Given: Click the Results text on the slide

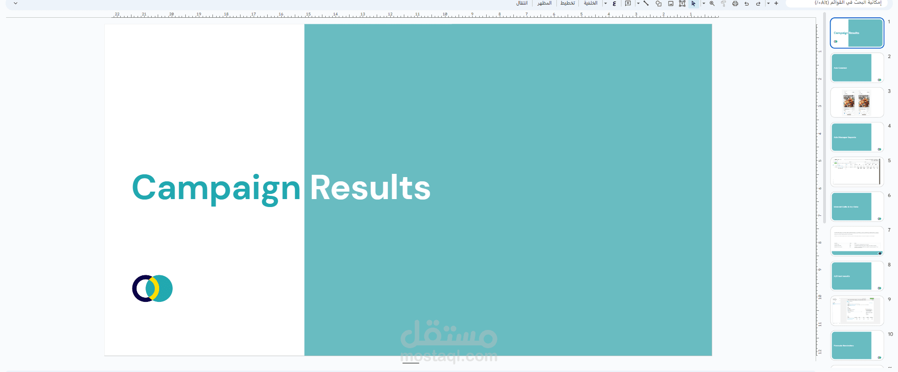Looking at the screenshot, I should [370, 187].
